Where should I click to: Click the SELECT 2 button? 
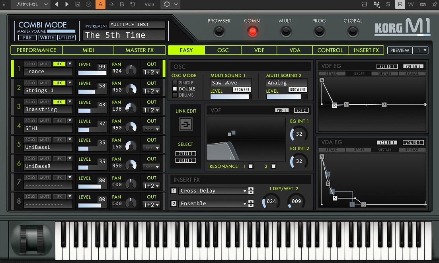pyautogui.click(x=185, y=160)
